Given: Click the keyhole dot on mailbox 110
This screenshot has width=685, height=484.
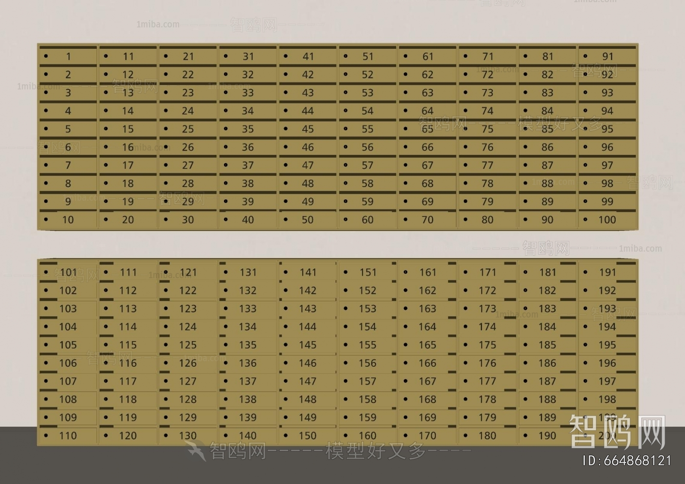Looking at the screenshot, I should tap(46, 436).
